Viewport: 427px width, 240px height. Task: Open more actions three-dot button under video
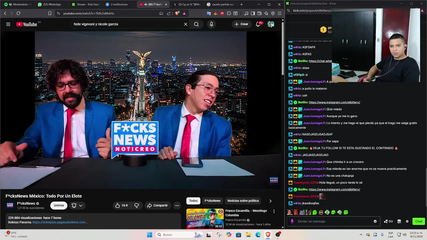(x=177, y=205)
